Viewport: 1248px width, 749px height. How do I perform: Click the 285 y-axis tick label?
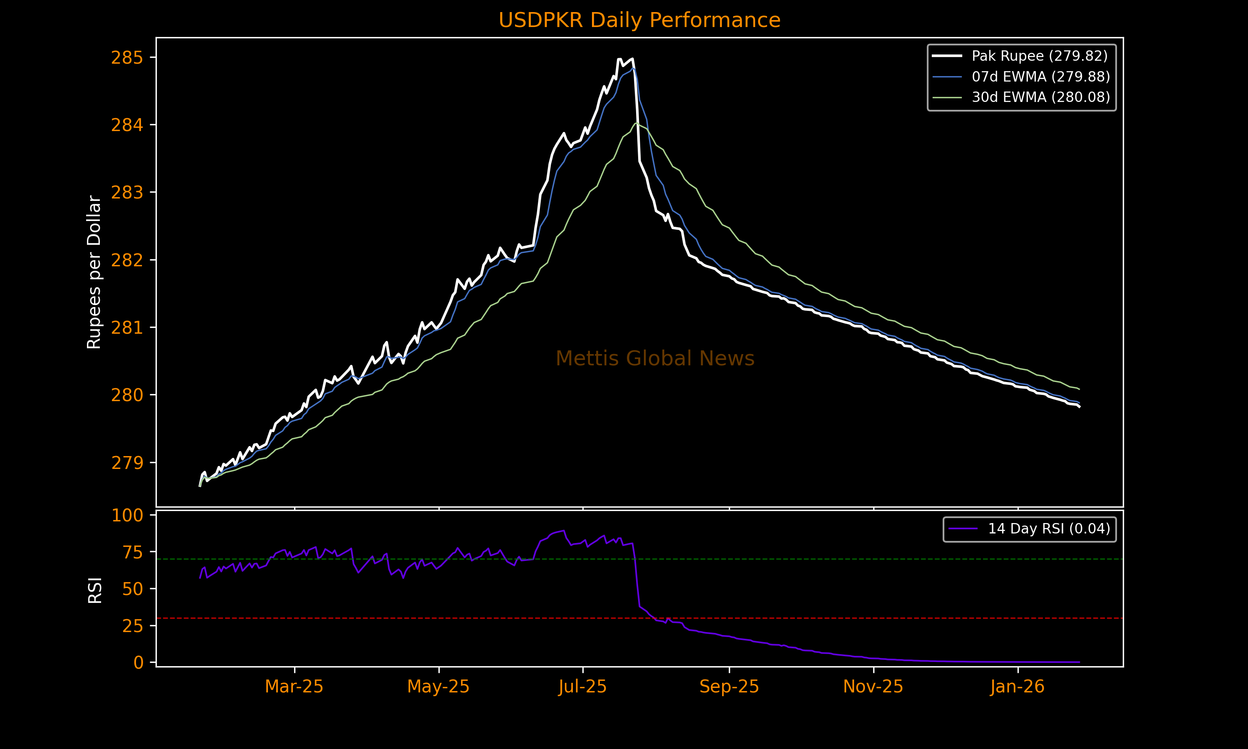click(x=127, y=58)
